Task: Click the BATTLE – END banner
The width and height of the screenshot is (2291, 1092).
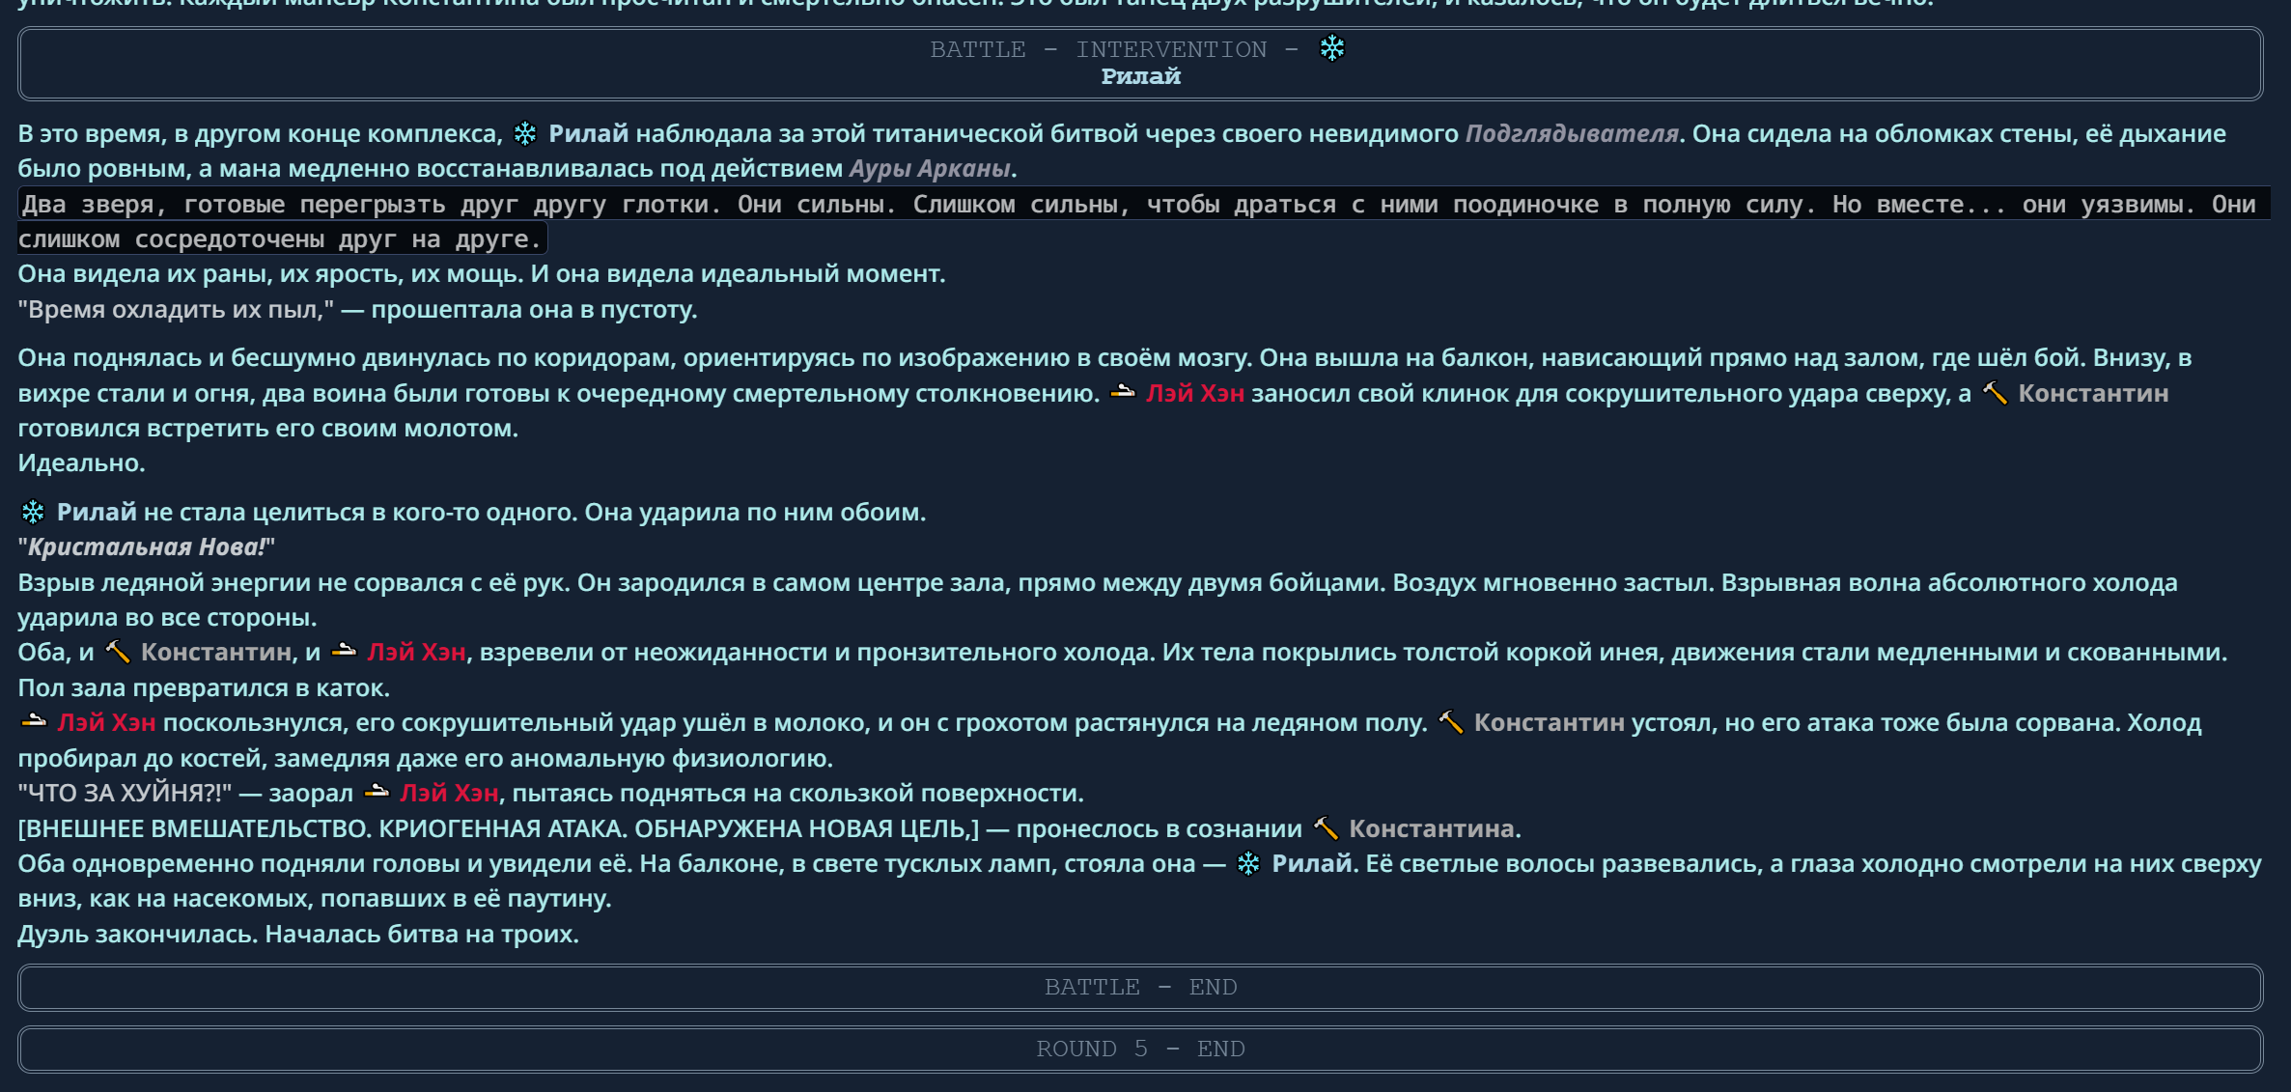Action: pyautogui.click(x=1139, y=988)
